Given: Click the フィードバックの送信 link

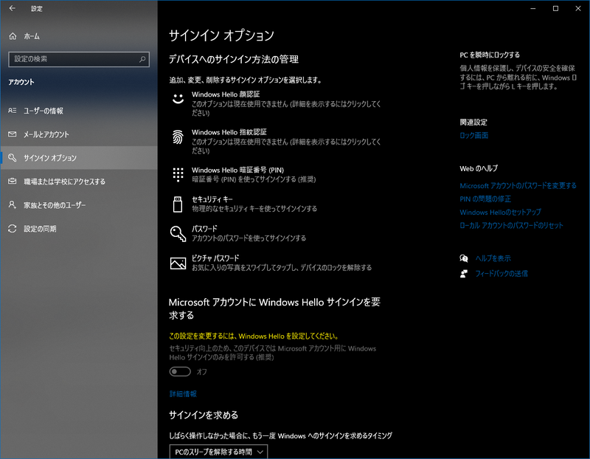Looking at the screenshot, I should click(x=501, y=274).
